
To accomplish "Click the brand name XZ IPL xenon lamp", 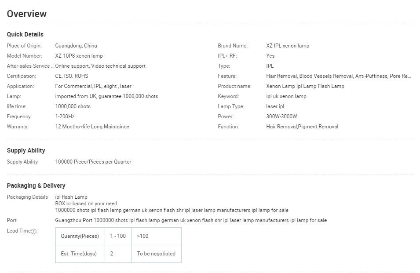I will 288,46.
